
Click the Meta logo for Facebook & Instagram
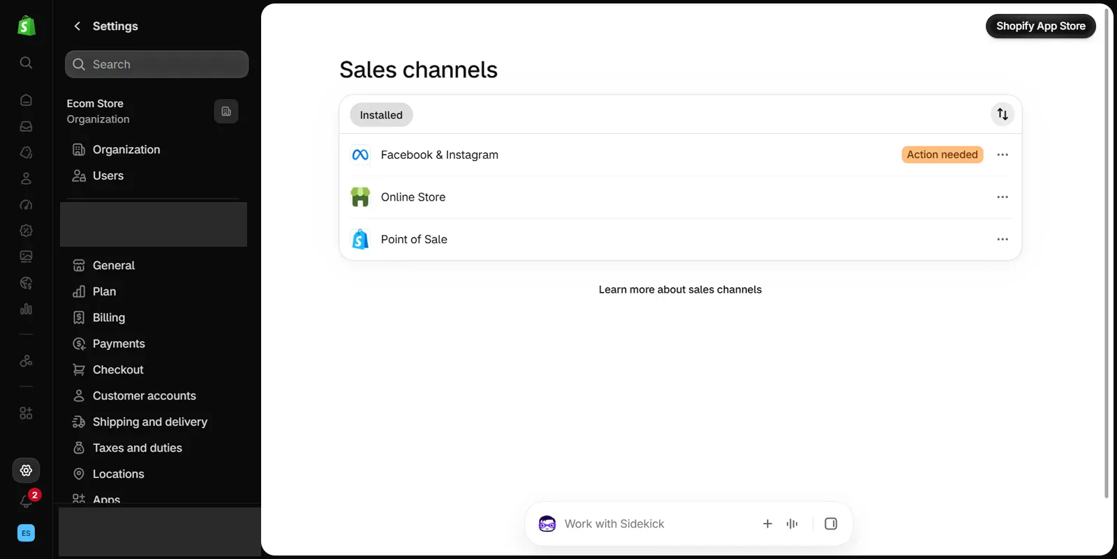click(360, 155)
